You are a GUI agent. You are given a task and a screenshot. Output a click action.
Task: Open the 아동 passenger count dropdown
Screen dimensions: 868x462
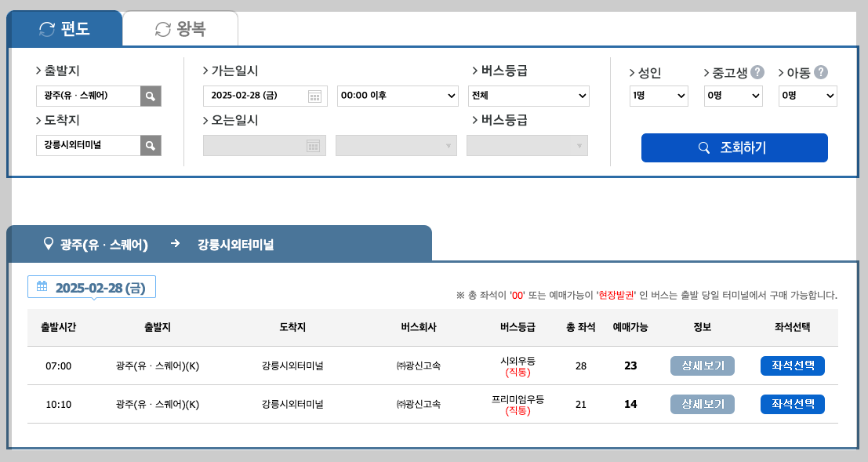click(x=807, y=96)
